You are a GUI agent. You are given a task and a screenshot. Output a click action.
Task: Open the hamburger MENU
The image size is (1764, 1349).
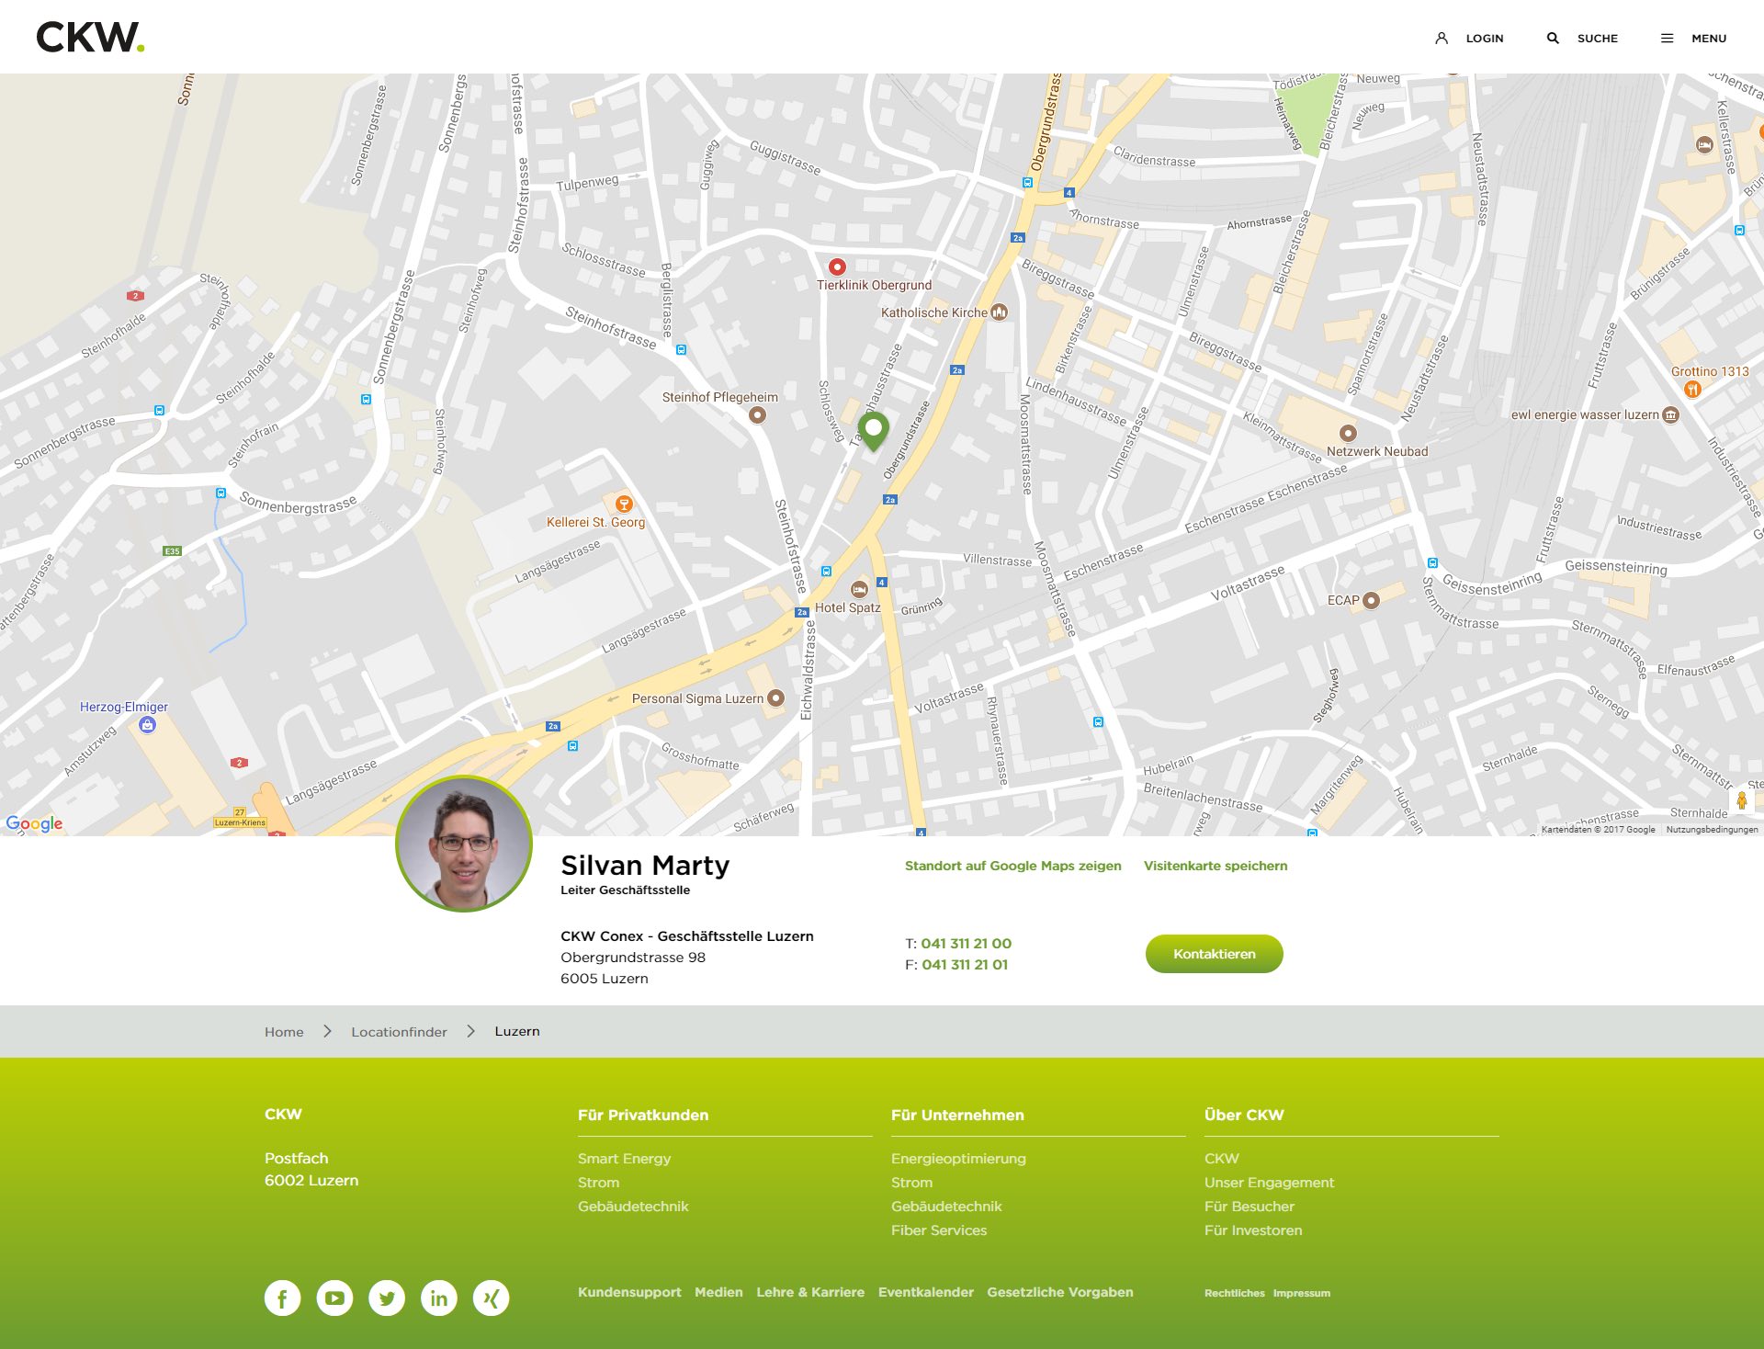tap(1693, 39)
